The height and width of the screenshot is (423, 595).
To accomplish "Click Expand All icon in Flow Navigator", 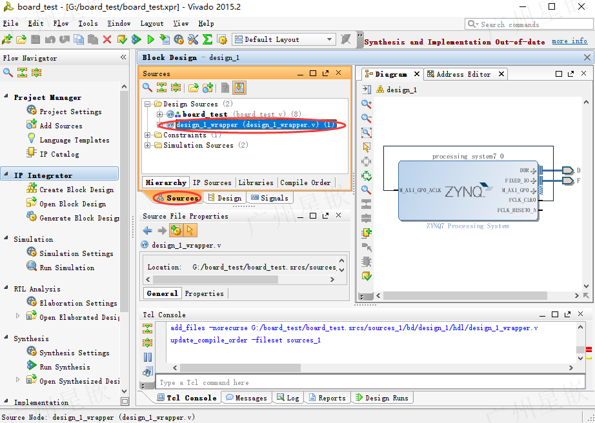I will (x=36, y=72).
